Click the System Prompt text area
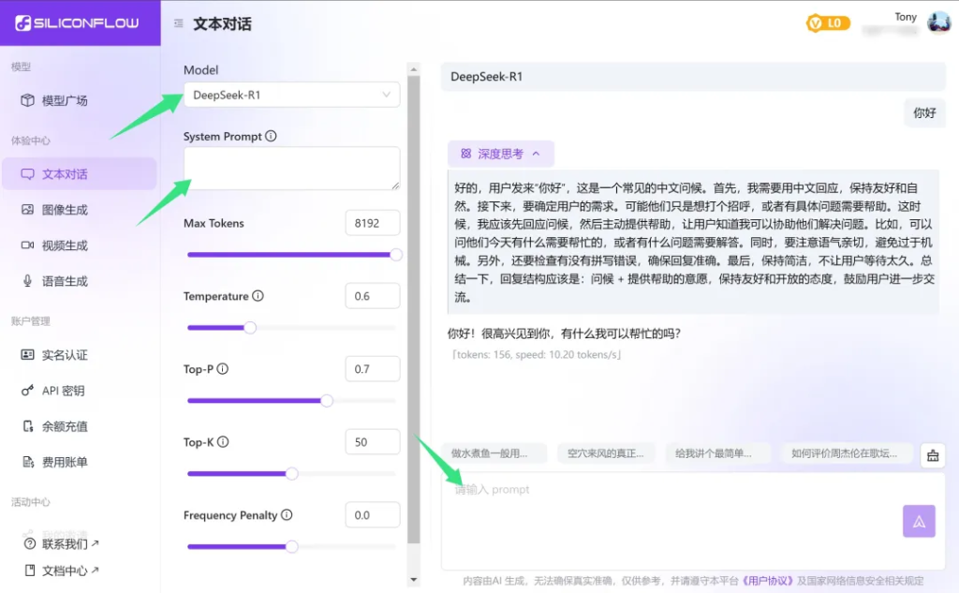 pos(292,169)
